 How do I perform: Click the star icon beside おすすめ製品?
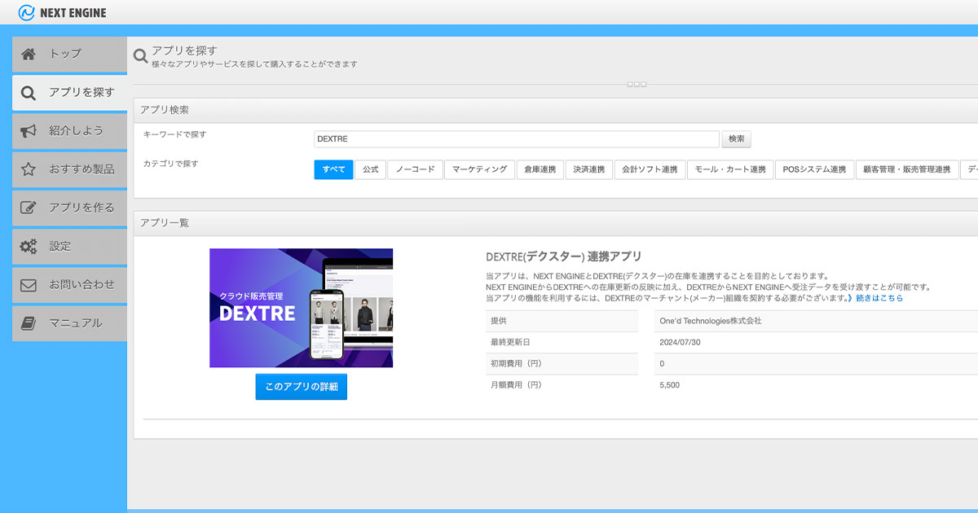coord(29,169)
